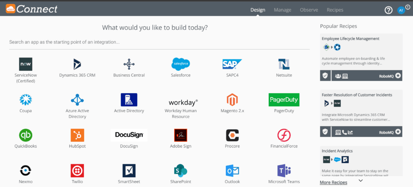
Task: Pick the Salesforce cloud icon
Action: pos(181,64)
